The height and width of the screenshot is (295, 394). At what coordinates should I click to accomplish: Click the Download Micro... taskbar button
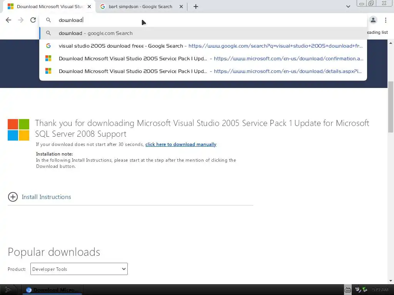click(x=52, y=290)
